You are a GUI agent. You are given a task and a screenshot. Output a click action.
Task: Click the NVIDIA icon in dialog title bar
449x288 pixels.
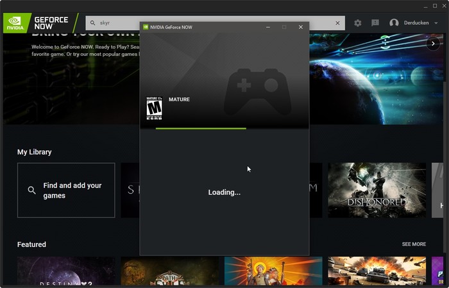click(146, 27)
